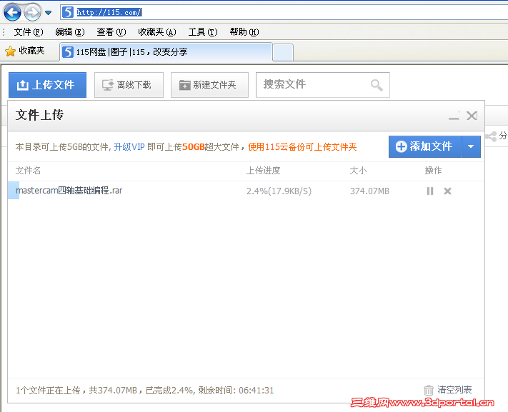The width and height of the screenshot is (508, 412).
Task: Click the favorites star icon
Action: [11, 51]
